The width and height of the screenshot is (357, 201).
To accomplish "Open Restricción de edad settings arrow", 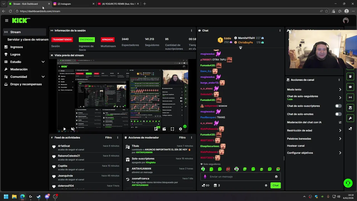I will 340,130.
